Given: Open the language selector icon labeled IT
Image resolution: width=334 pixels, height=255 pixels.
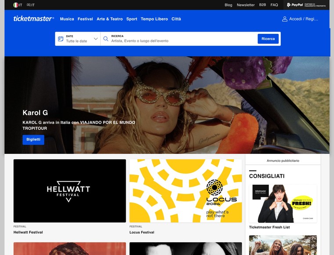Looking at the screenshot, I should tap(31, 5).
